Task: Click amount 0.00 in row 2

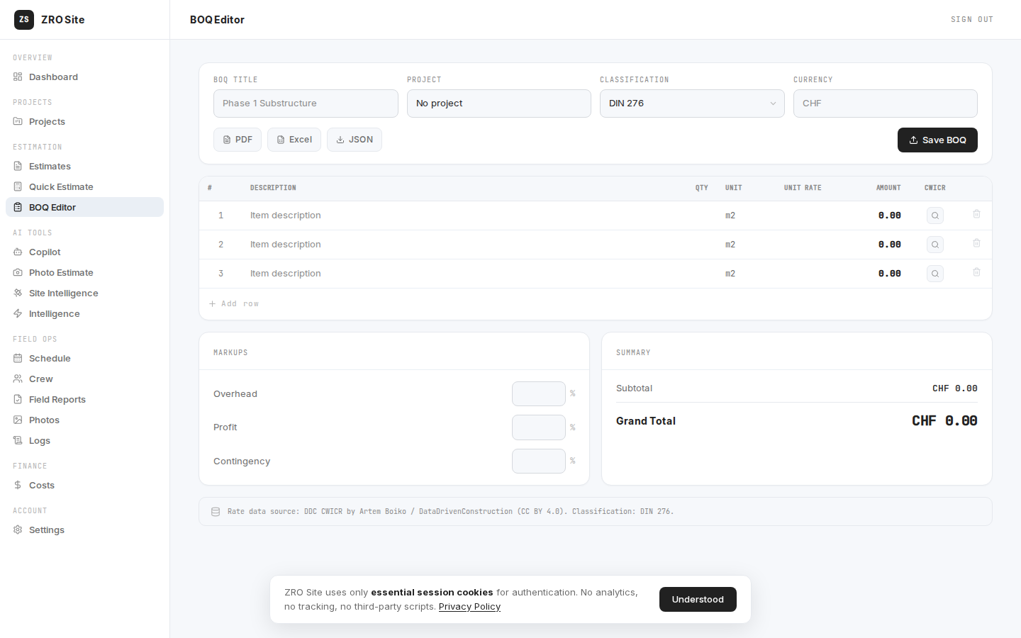Action: (x=890, y=245)
